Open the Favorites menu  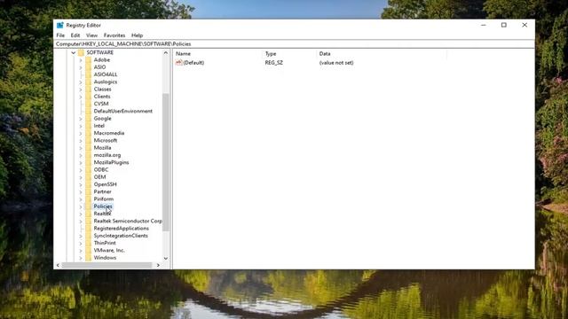[114, 35]
